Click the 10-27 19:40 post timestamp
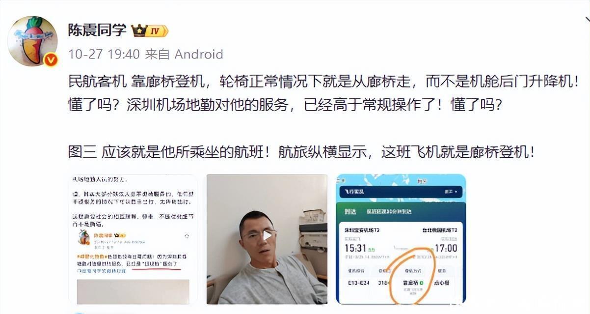The width and height of the screenshot is (590, 314). coord(104,54)
